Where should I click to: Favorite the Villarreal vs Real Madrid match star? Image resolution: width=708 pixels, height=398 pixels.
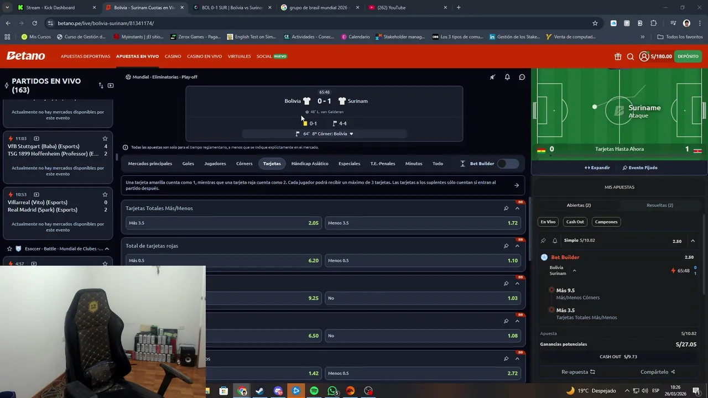pyautogui.click(x=105, y=195)
